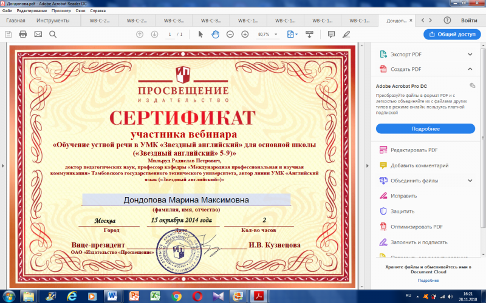Open fit page options icon
The height and width of the screenshot is (303, 486).
point(292,35)
